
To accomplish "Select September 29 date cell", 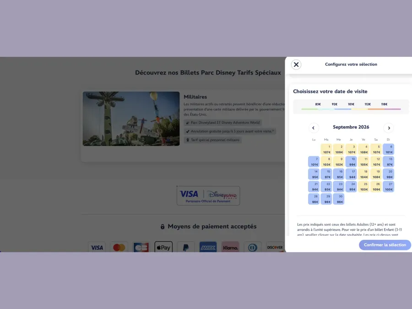I will pyautogui.click(x=326, y=199).
